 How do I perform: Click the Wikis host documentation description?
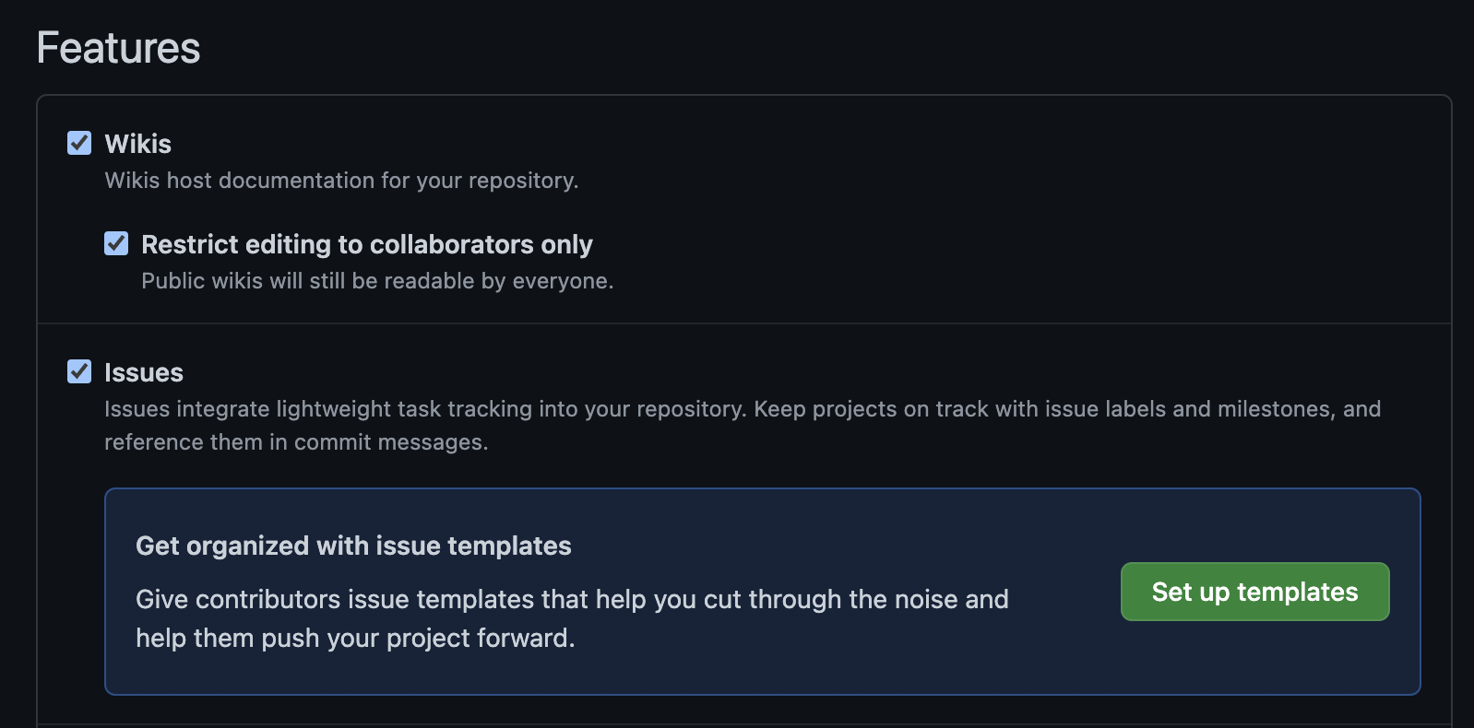(x=341, y=181)
